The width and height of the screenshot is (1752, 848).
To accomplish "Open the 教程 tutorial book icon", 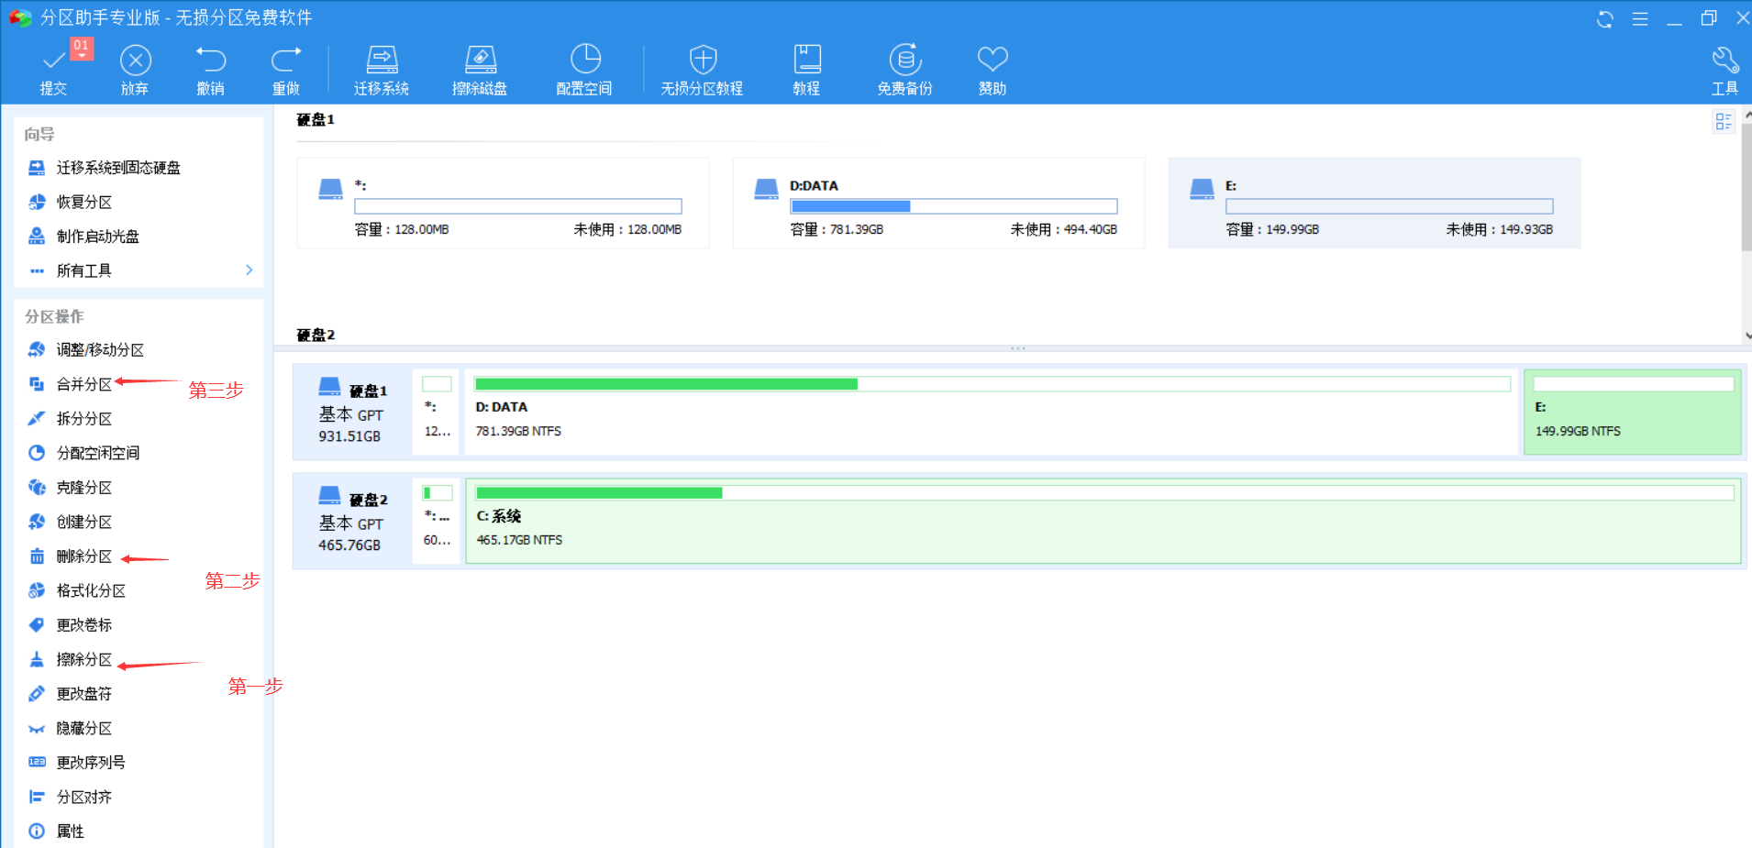I will tap(806, 60).
